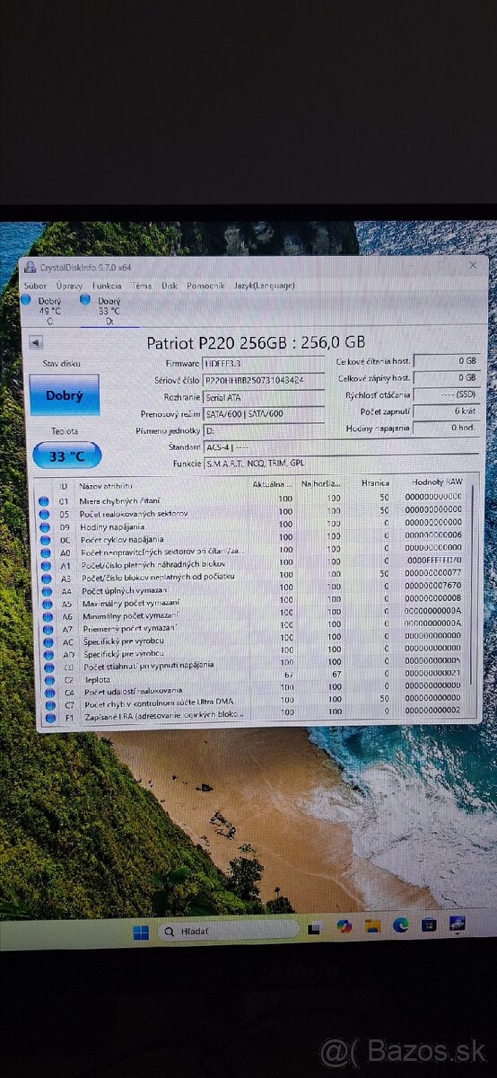The width and height of the screenshot is (497, 1078).
Task: Click status dot for attribute 05
Action: (x=42, y=514)
